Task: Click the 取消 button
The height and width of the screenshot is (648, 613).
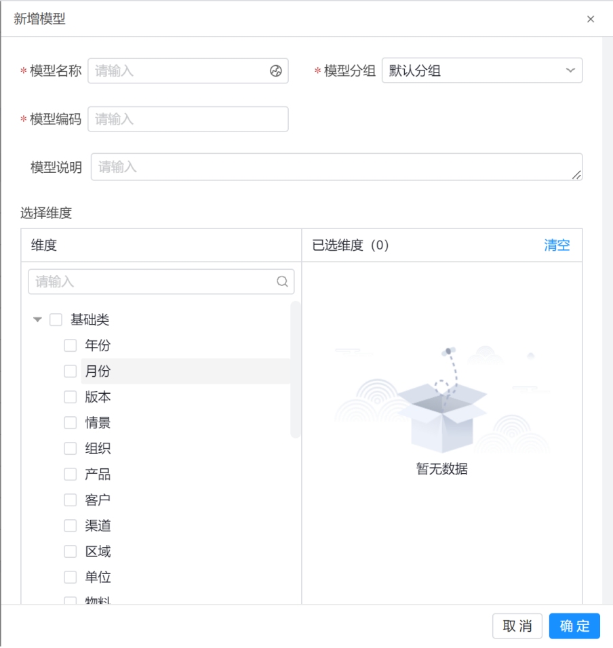Action: coord(517,626)
